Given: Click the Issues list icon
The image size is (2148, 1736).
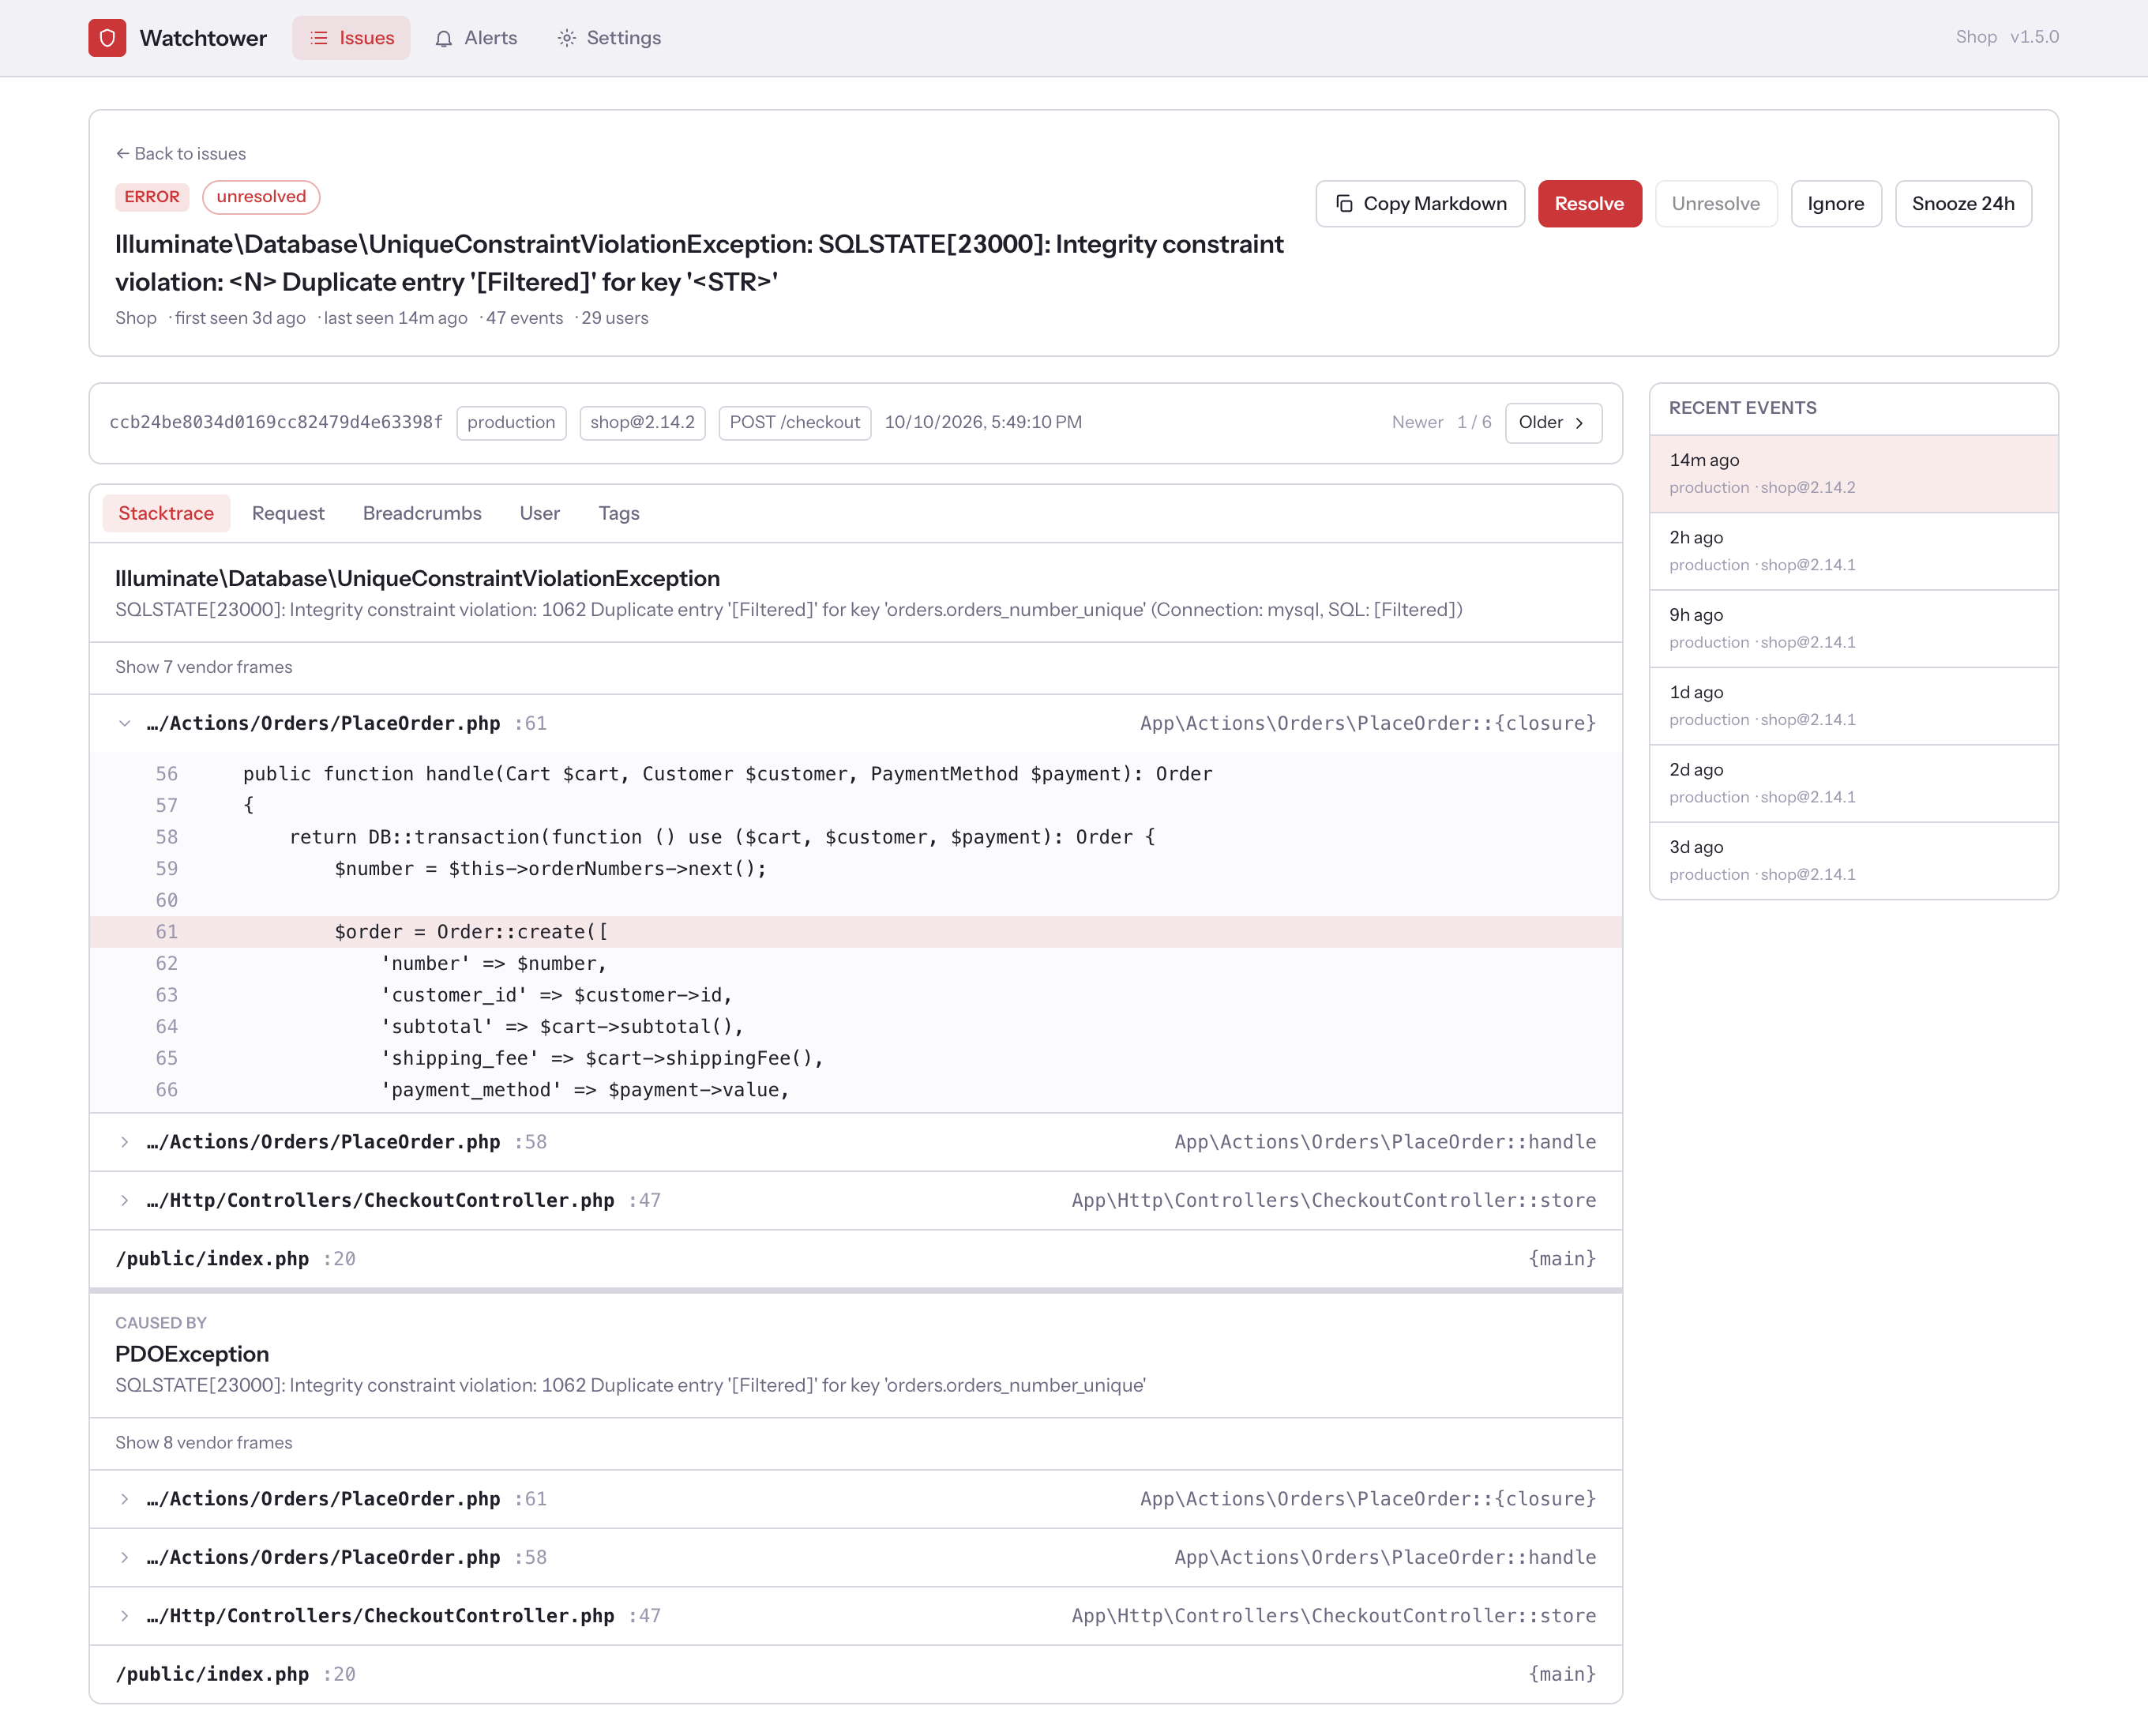Looking at the screenshot, I should coord(319,38).
